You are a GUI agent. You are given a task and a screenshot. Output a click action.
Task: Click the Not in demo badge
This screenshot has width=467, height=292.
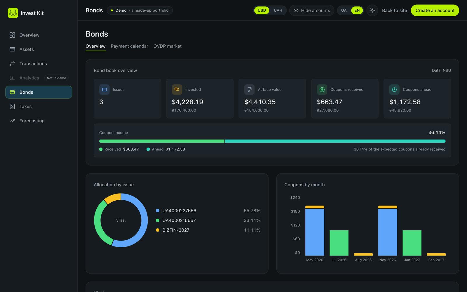pyautogui.click(x=56, y=78)
